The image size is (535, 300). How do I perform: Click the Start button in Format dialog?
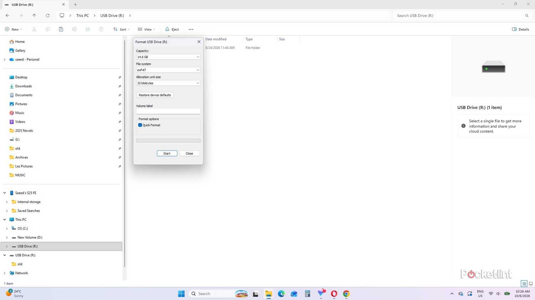click(167, 153)
